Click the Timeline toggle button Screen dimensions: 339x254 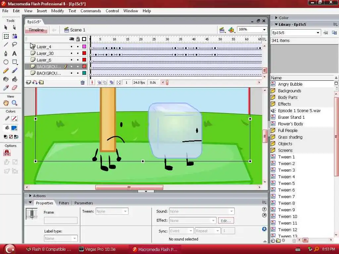(36, 30)
